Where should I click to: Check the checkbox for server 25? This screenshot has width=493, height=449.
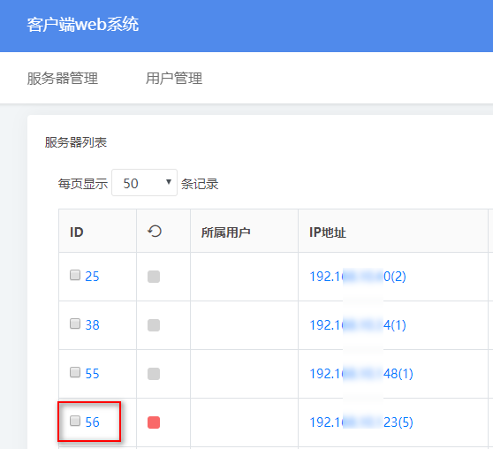pyautogui.click(x=75, y=275)
